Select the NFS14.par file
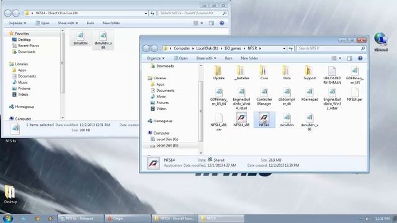Image resolution: width=397 pixels, height=223 pixels. pos(355,95)
